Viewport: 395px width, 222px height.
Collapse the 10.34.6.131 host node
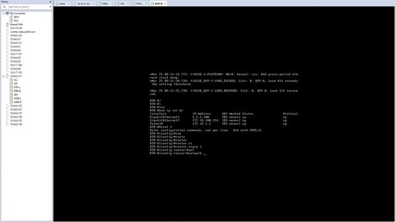(x=4, y=76)
